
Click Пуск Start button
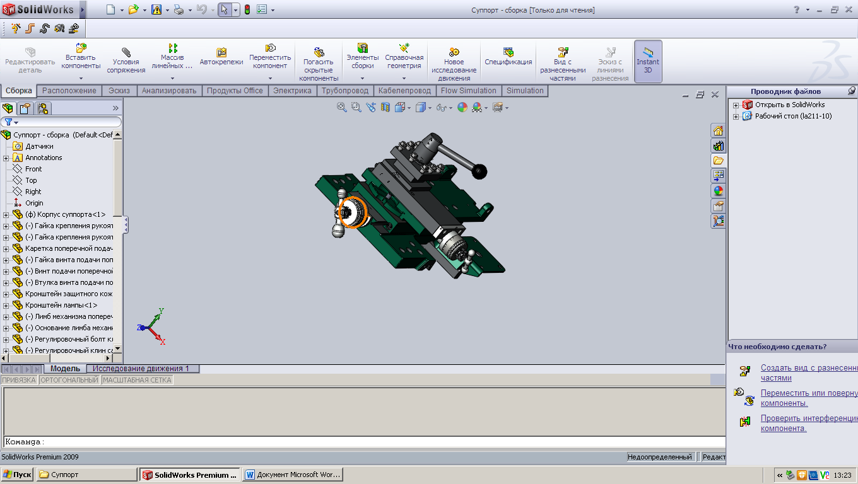coord(17,475)
